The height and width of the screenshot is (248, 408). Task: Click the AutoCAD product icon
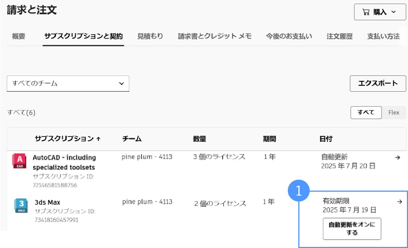tap(19, 161)
